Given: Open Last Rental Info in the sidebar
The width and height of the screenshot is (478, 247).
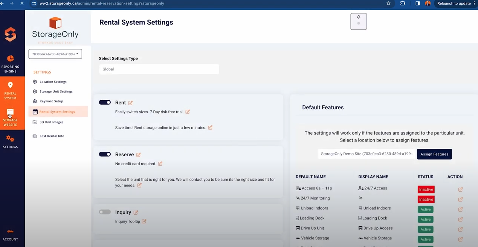Looking at the screenshot, I should [x=52, y=136].
